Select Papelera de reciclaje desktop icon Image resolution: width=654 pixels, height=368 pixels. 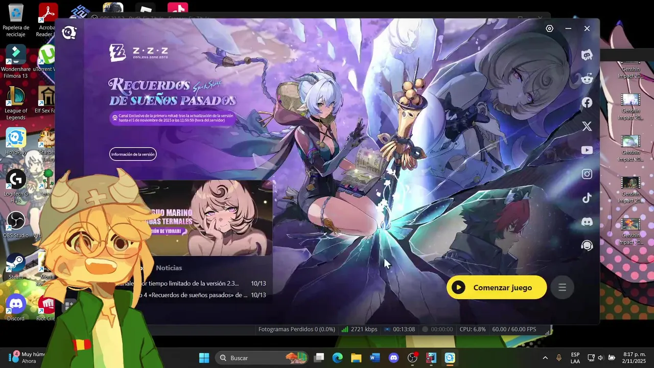pyautogui.click(x=16, y=20)
